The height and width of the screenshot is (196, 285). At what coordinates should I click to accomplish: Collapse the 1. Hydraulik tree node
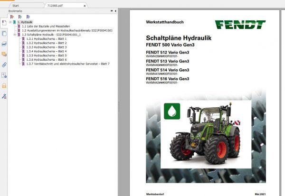pos(10,22)
